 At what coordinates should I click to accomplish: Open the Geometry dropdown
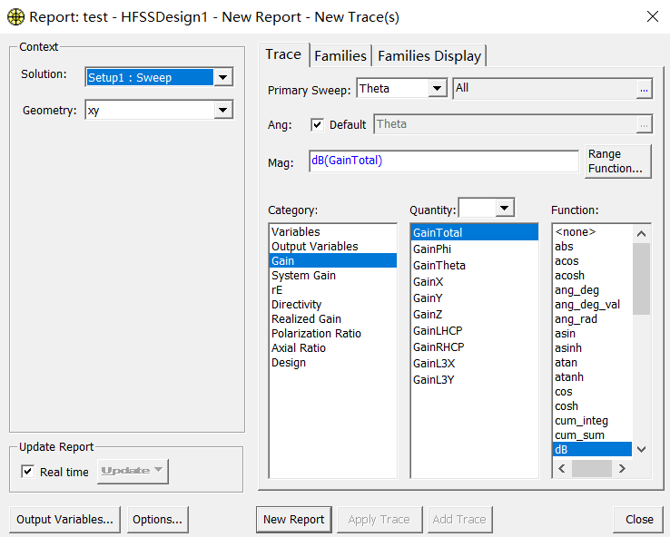[223, 110]
